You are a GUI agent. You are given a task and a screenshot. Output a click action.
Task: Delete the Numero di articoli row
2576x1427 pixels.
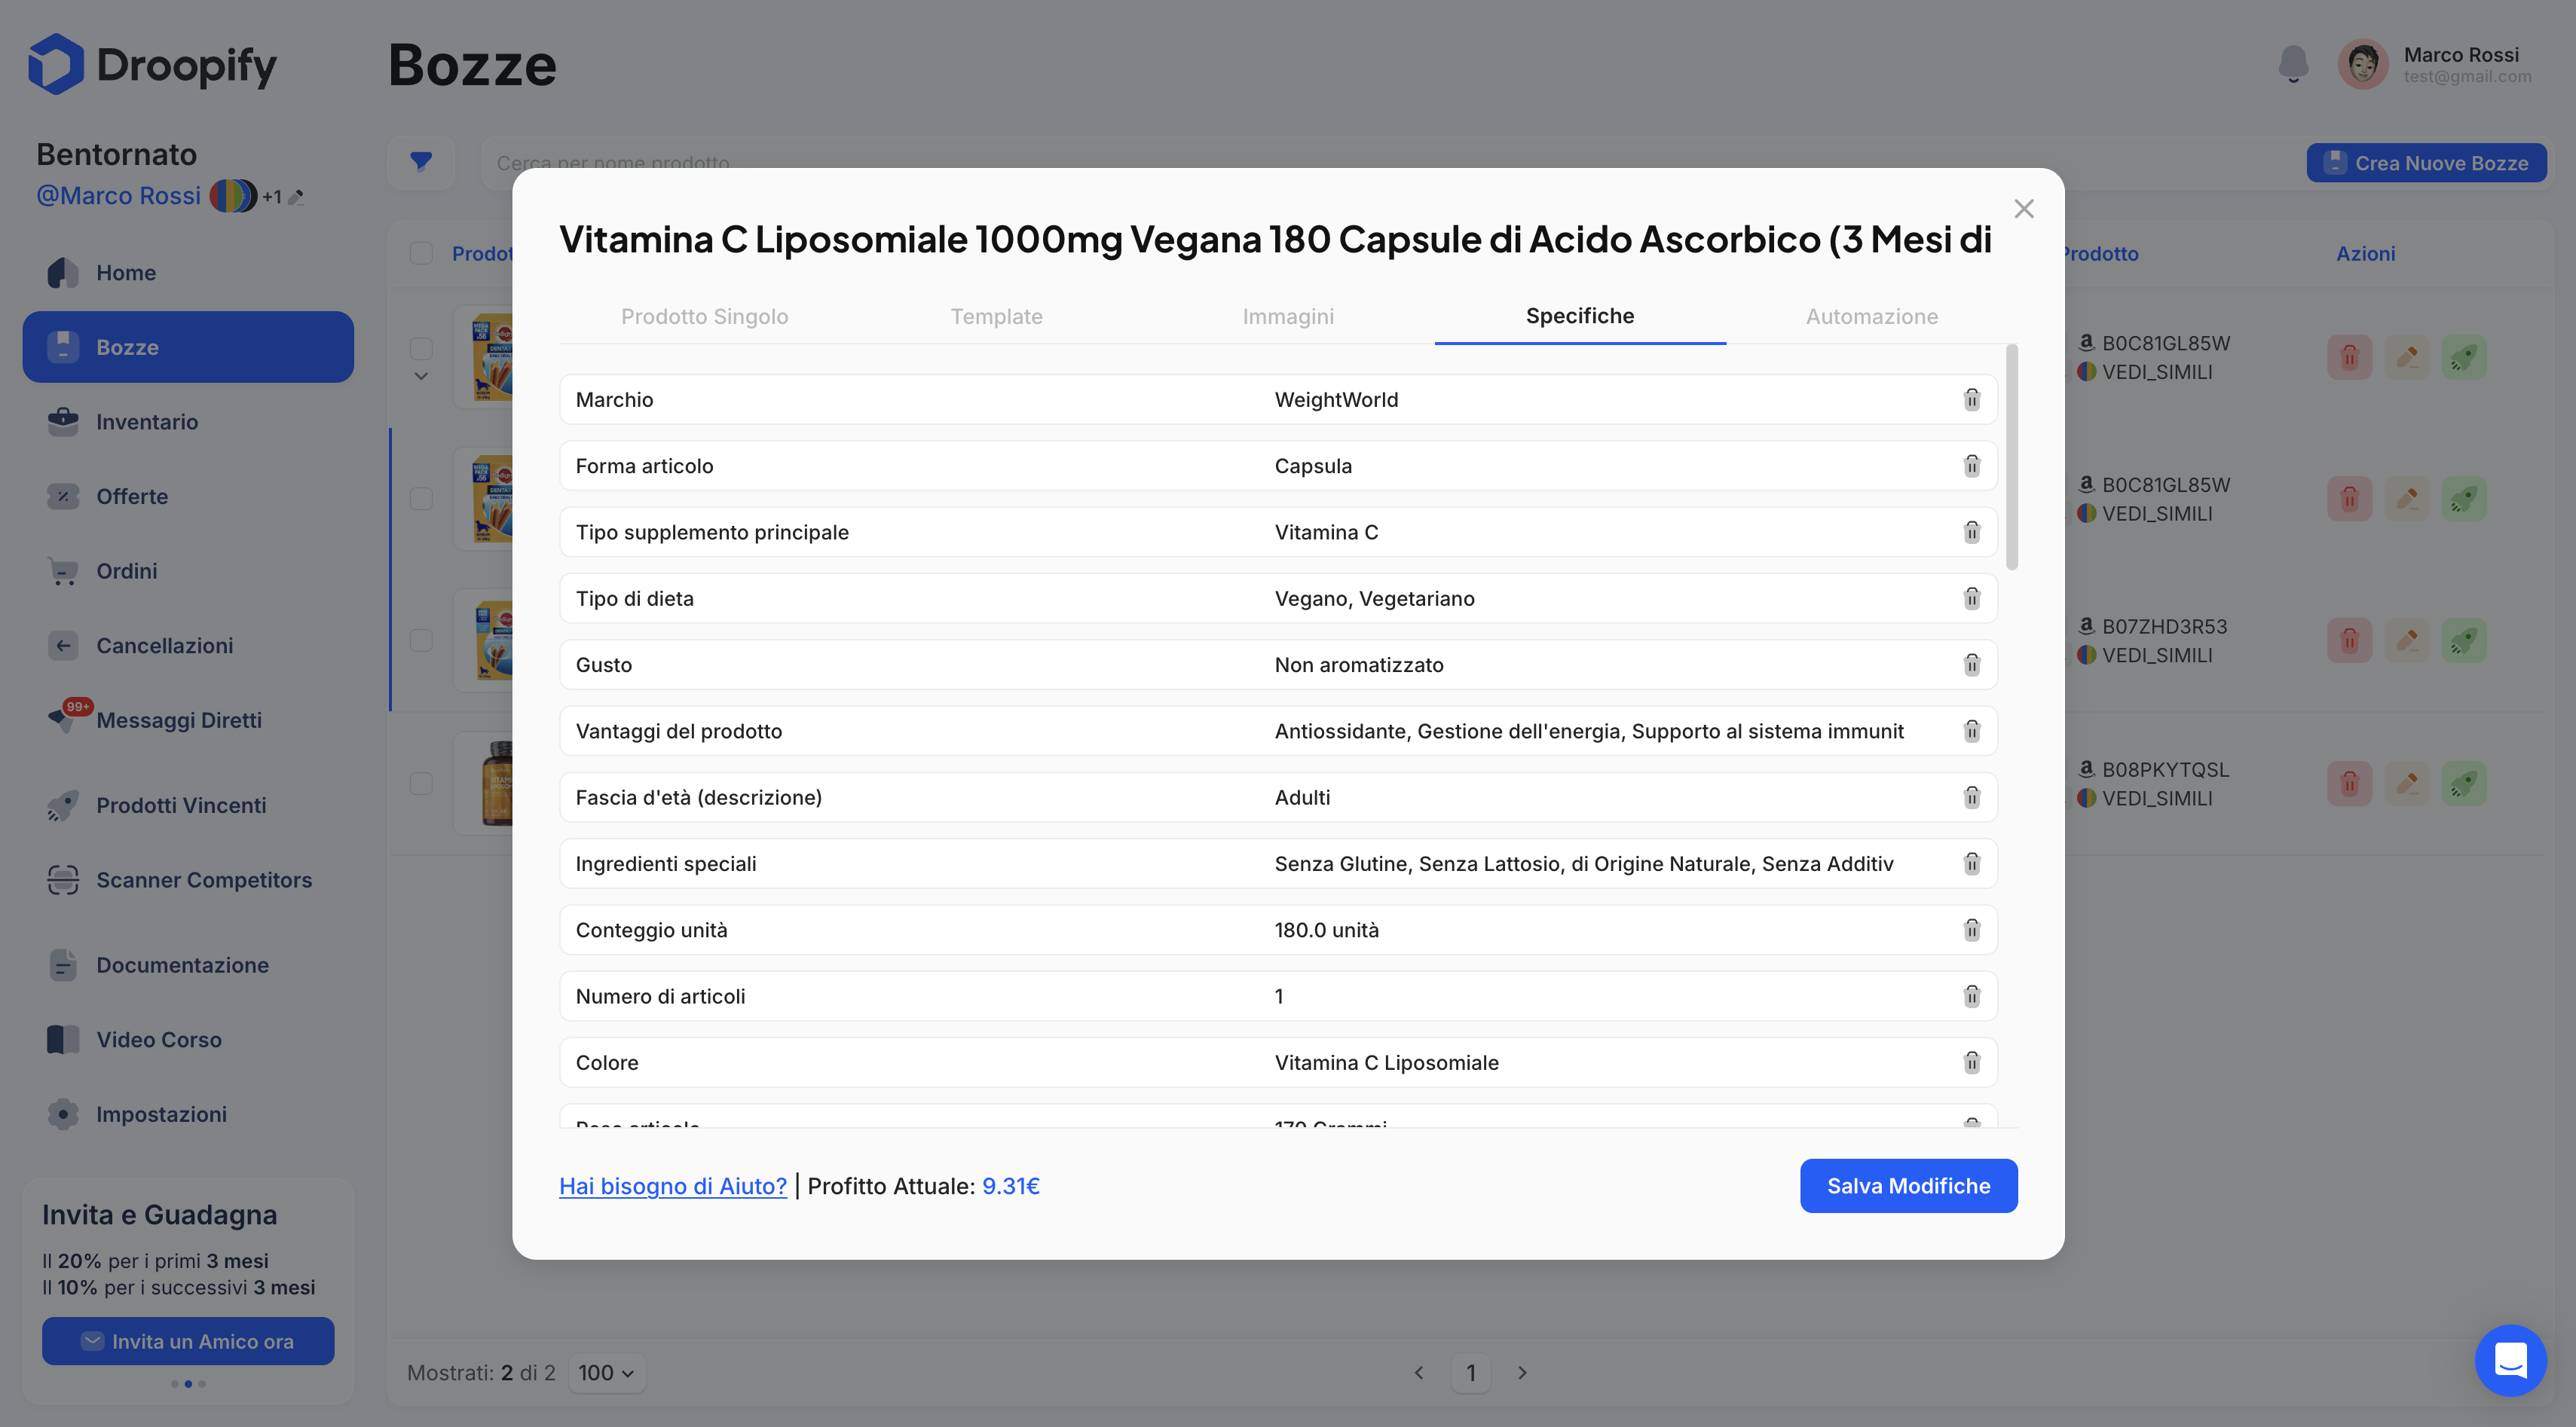coord(1971,995)
